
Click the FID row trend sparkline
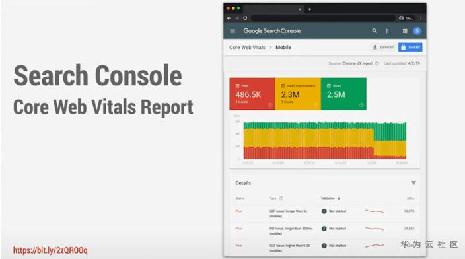375,229
